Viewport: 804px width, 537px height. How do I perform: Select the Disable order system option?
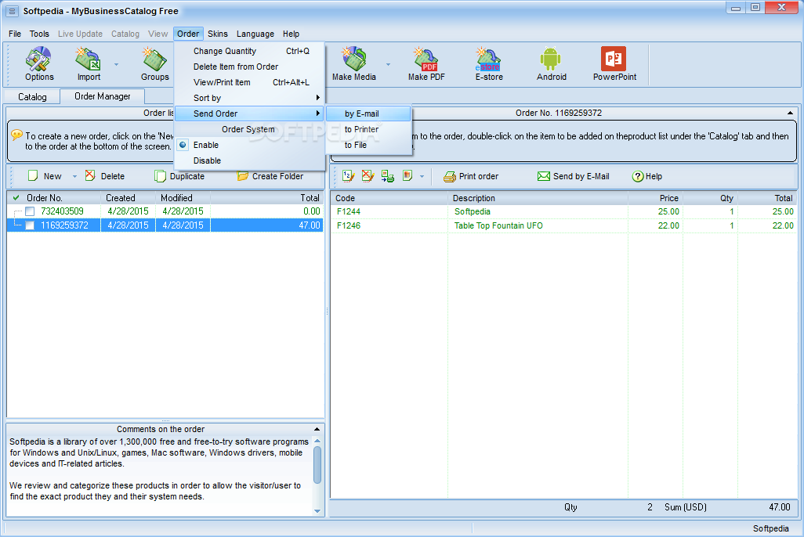coord(207,160)
